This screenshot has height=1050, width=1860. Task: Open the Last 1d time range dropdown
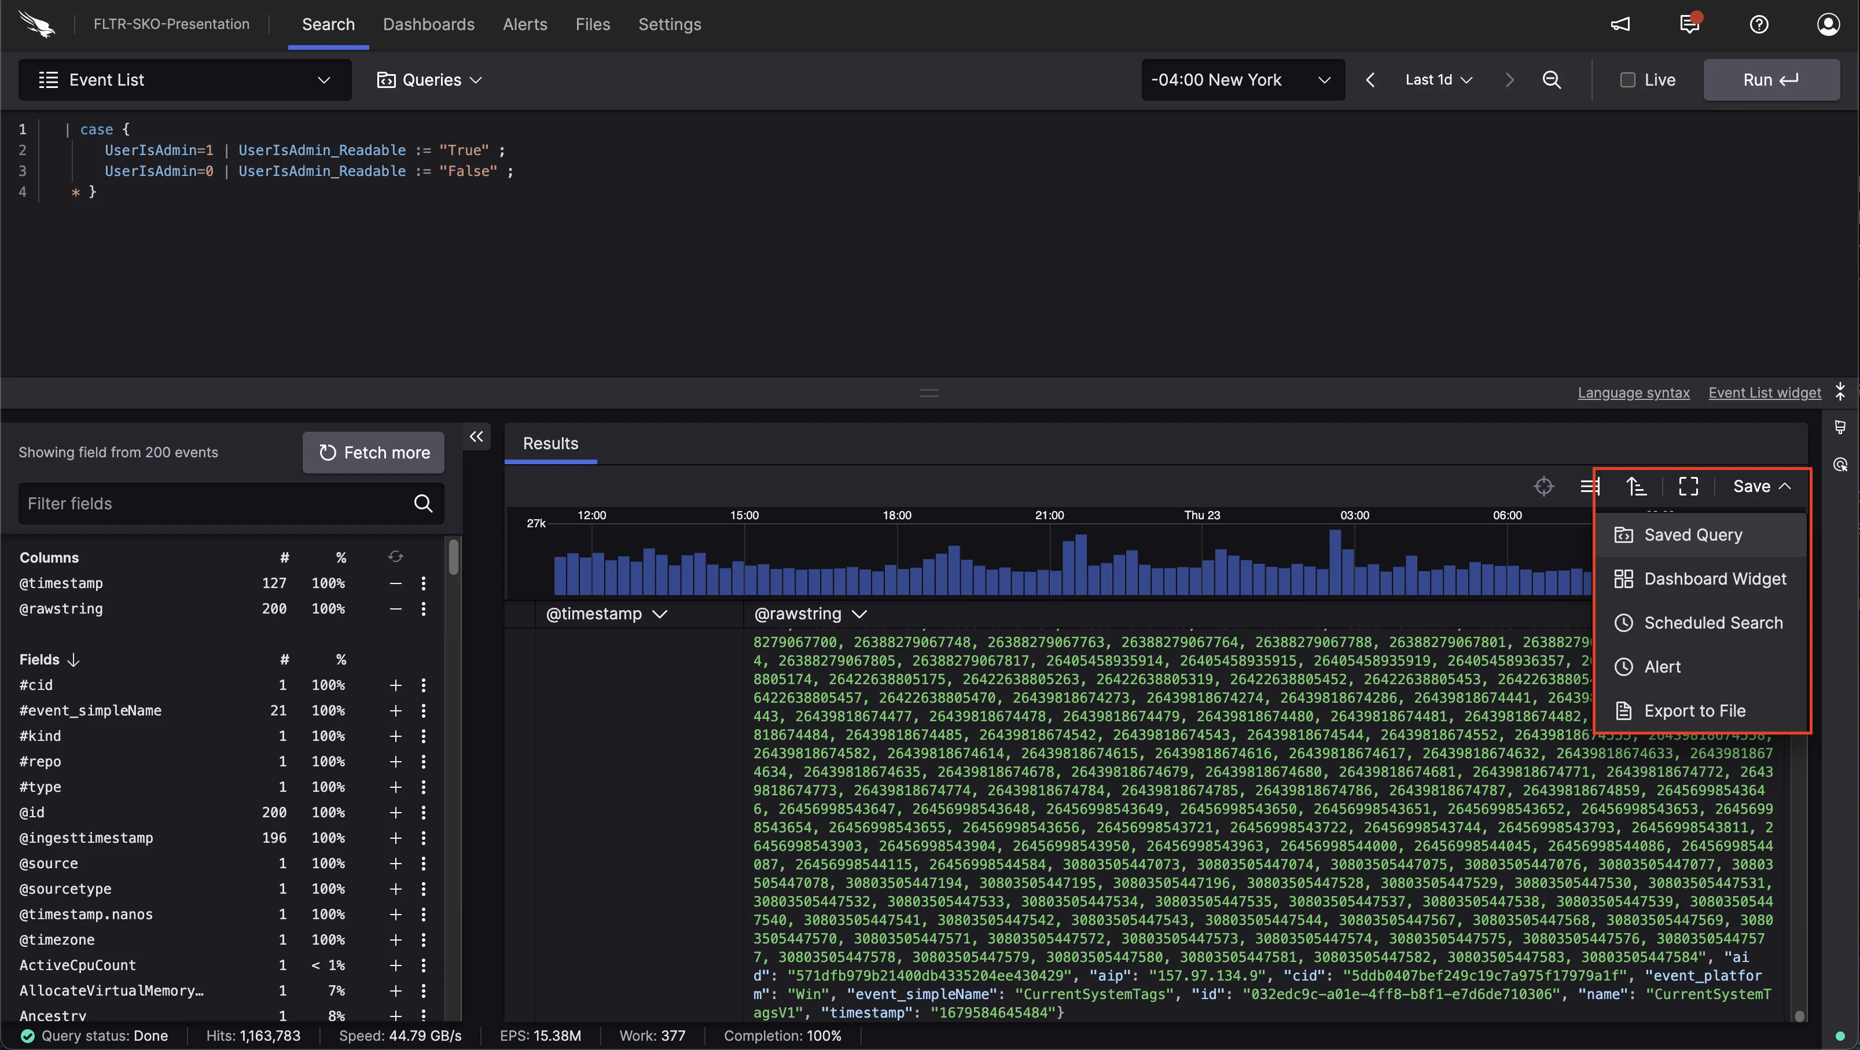point(1438,79)
